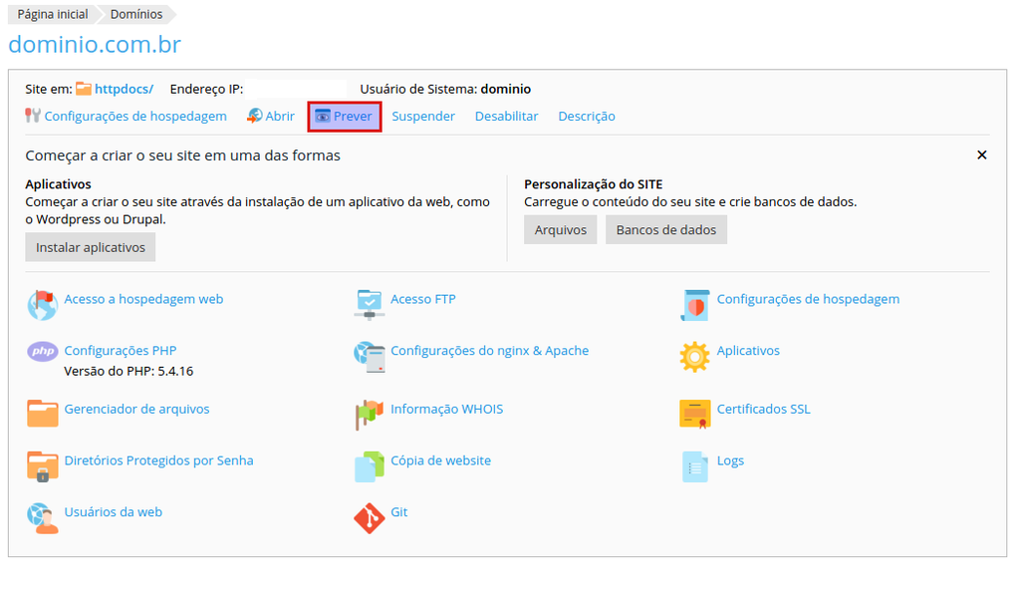The width and height of the screenshot is (1020, 604).
Task: Click the Cópia de website icon
Action: 370,465
